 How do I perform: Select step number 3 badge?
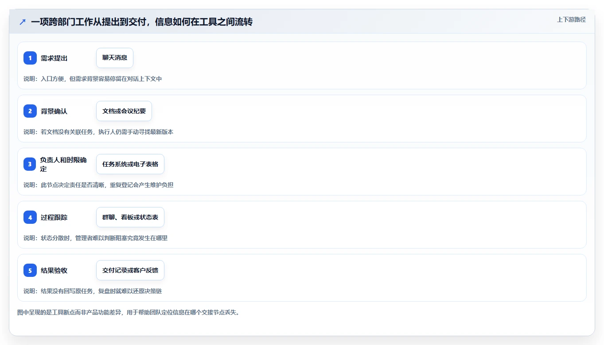pos(30,164)
